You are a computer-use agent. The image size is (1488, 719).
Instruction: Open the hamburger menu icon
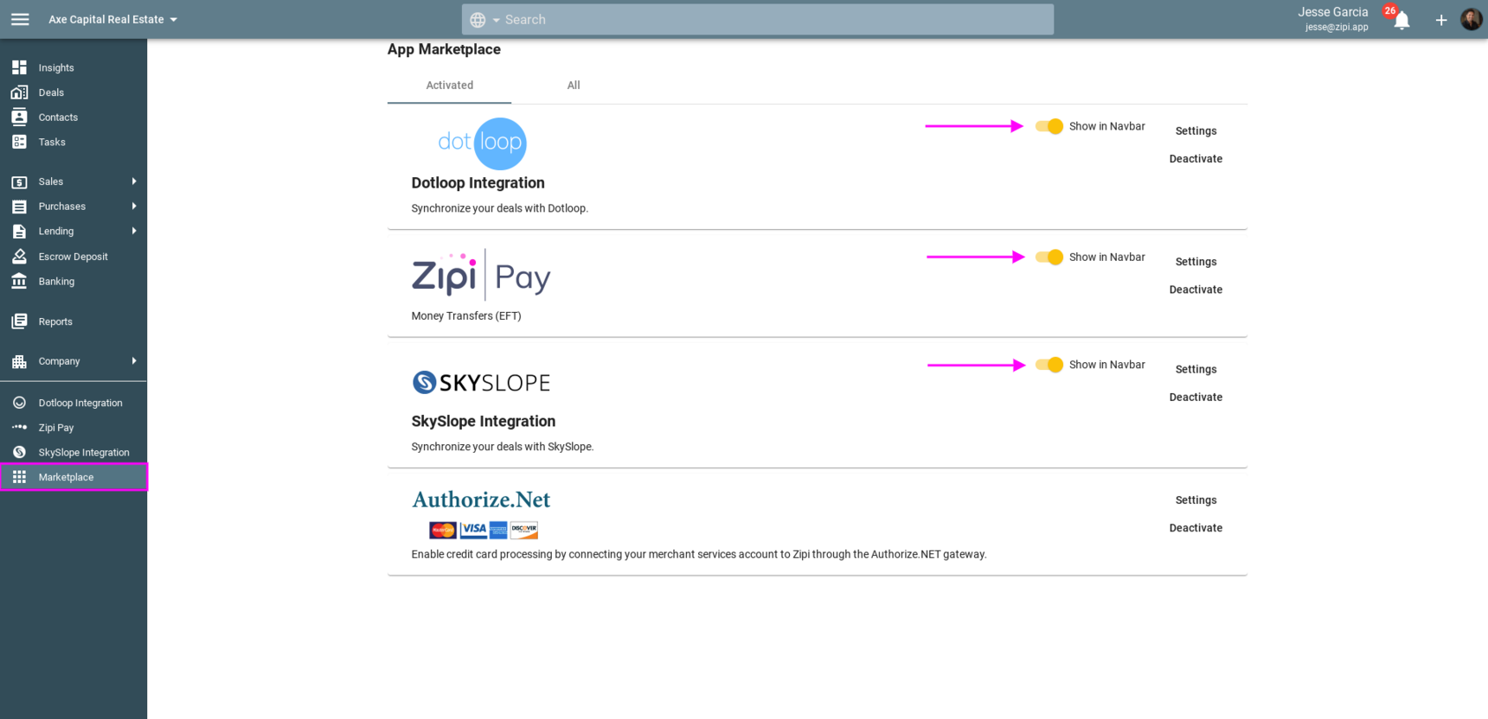tap(20, 19)
